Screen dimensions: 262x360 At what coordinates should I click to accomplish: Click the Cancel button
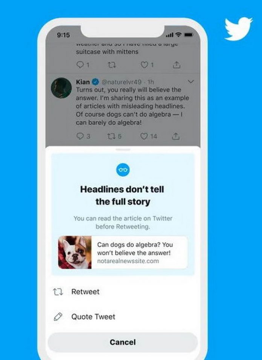(123, 342)
